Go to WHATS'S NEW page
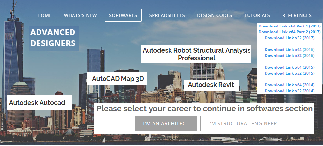 (x=80, y=15)
